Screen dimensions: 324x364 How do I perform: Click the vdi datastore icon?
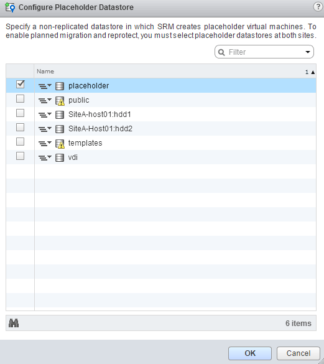[x=60, y=157]
